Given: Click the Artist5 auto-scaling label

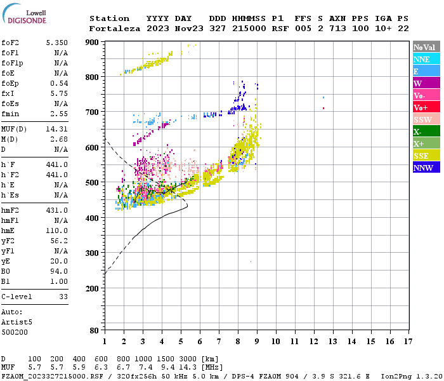Looking at the screenshot, I should click(x=16, y=323).
